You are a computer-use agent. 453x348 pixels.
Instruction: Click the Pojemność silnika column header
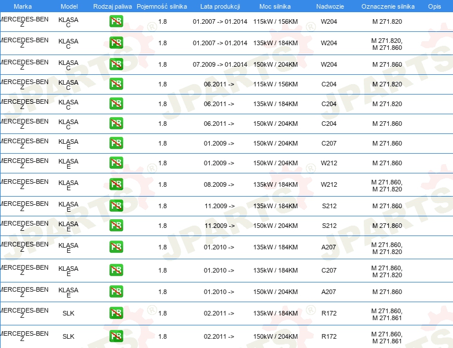pyautogui.click(x=162, y=6)
